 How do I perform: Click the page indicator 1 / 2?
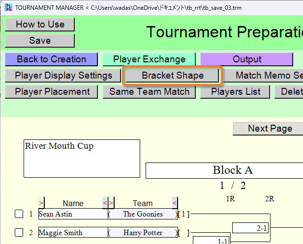pos(233,186)
